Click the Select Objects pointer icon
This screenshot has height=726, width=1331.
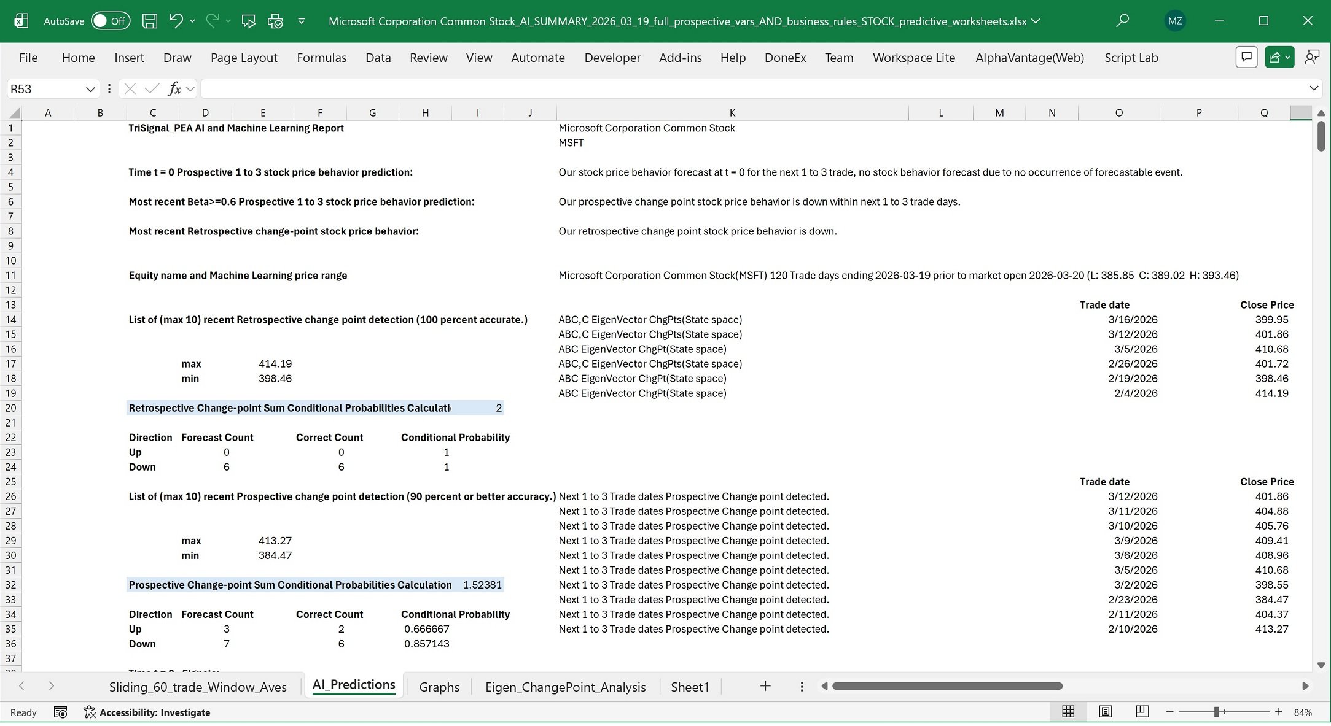tap(249, 21)
